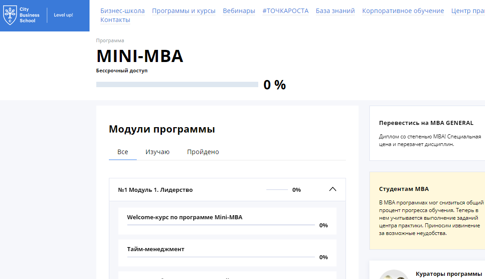The width and height of the screenshot is (485, 279).
Task: Click the Level up! slogan text
Action: pyautogui.click(x=63, y=15)
